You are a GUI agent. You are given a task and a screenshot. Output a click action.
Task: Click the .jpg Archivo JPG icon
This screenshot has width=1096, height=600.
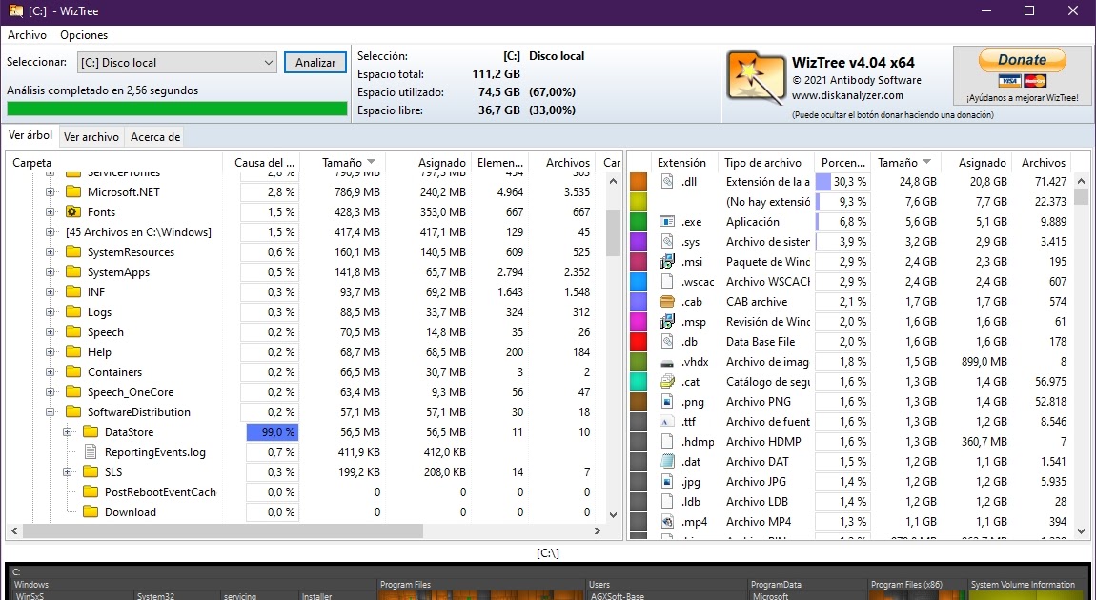click(x=668, y=482)
